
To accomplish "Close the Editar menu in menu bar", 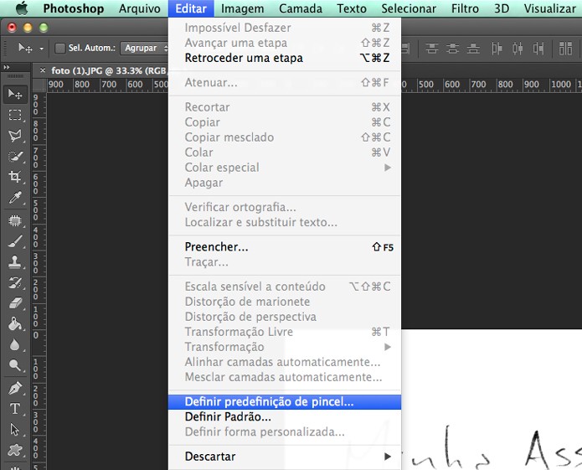I will (x=191, y=8).
